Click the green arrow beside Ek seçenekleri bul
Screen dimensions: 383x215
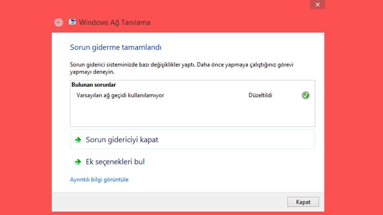point(77,162)
